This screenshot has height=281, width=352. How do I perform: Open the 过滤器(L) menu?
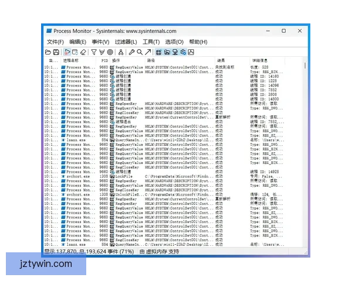click(x=126, y=42)
